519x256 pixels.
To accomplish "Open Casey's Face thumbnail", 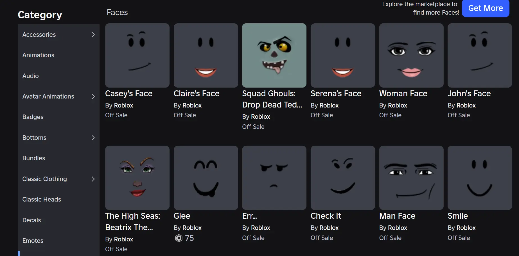I will pos(137,55).
